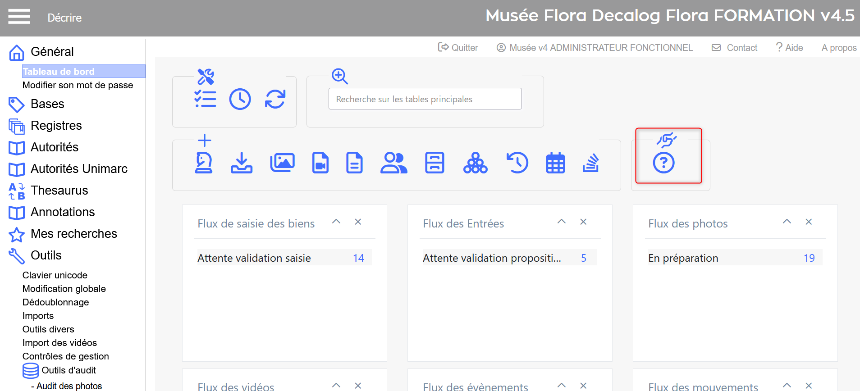The height and width of the screenshot is (391, 860).
Task: Click the download import icon
Action: (242, 163)
